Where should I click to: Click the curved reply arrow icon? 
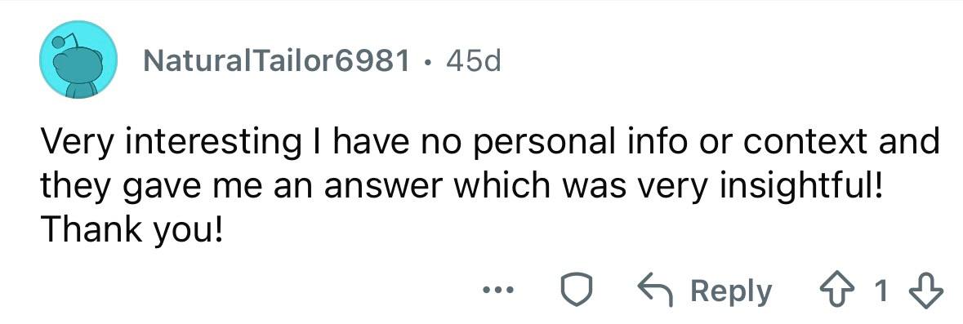point(658,290)
